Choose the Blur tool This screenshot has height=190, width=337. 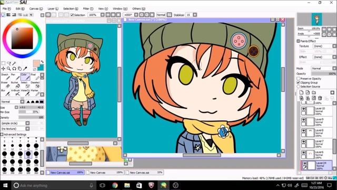click(6, 93)
